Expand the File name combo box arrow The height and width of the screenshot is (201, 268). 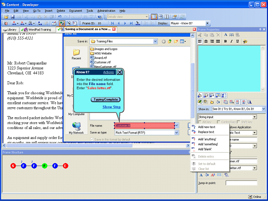(x=177, y=126)
